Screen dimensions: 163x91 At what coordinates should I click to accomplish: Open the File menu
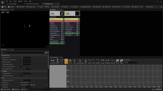[7, 1]
